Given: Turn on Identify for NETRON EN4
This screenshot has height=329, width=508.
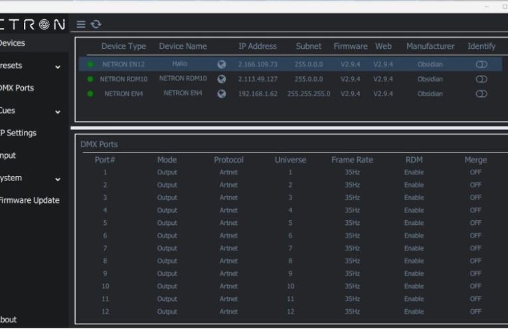Looking at the screenshot, I should (481, 94).
